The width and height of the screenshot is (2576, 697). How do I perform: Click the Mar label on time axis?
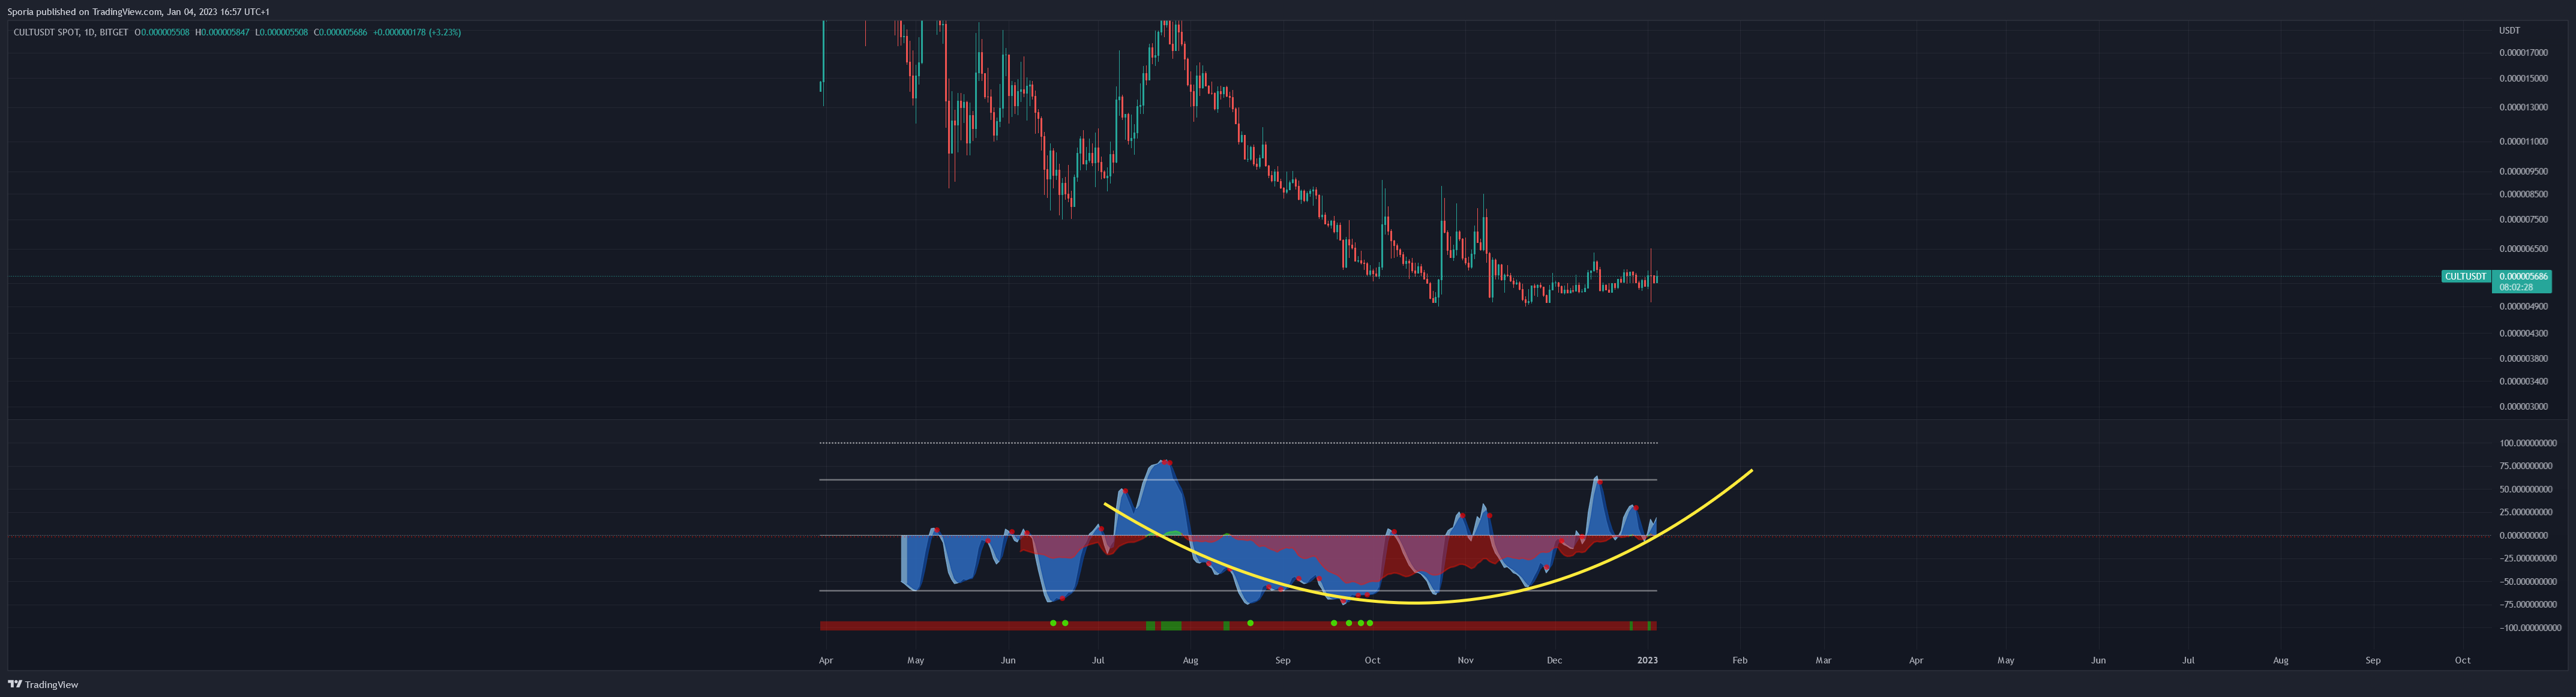click(1824, 661)
